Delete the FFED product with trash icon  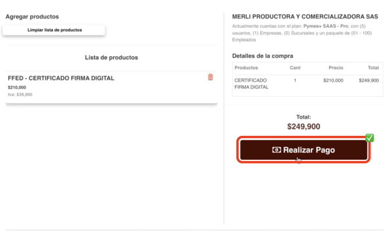coord(210,77)
